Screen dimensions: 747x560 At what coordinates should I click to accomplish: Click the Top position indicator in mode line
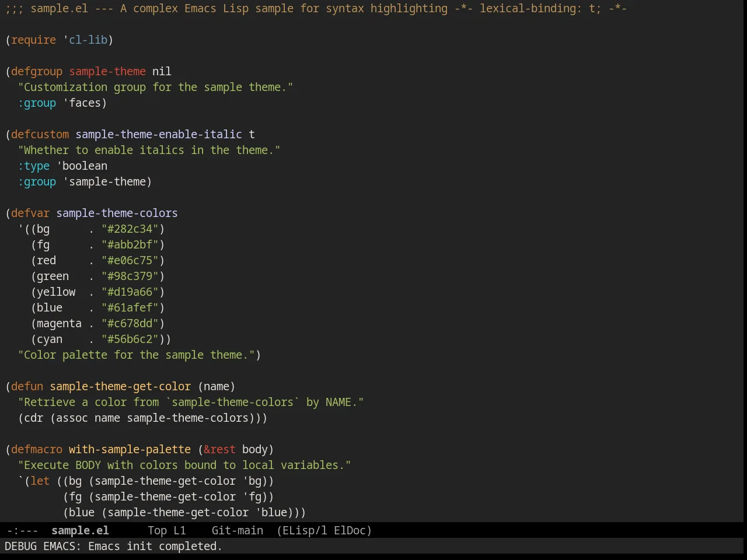[157, 530]
